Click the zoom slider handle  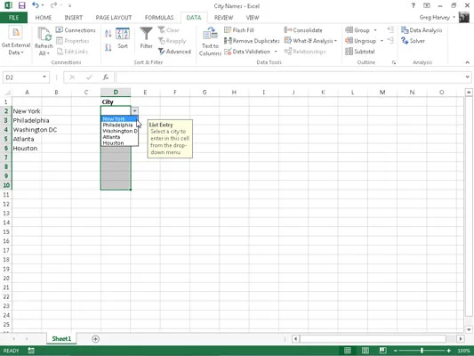coord(422,351)
